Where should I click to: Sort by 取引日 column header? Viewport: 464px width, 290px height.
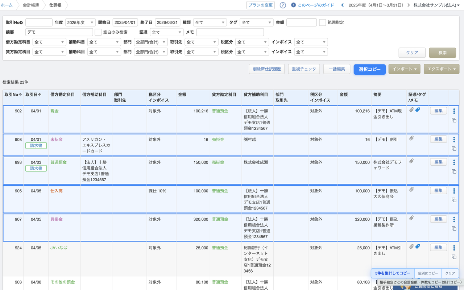33,95
